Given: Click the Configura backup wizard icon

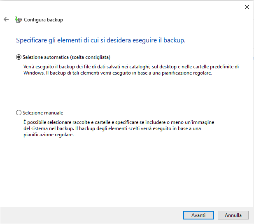Looking at the screenshot, I should (x=18, y=19).
